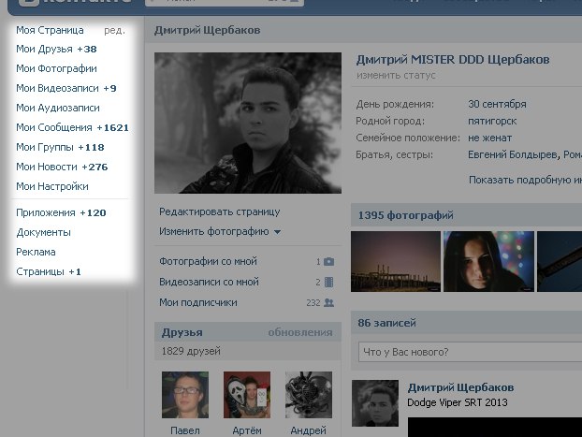Click the 1829 друзей count
582x437 pixels.
point(191,351)
